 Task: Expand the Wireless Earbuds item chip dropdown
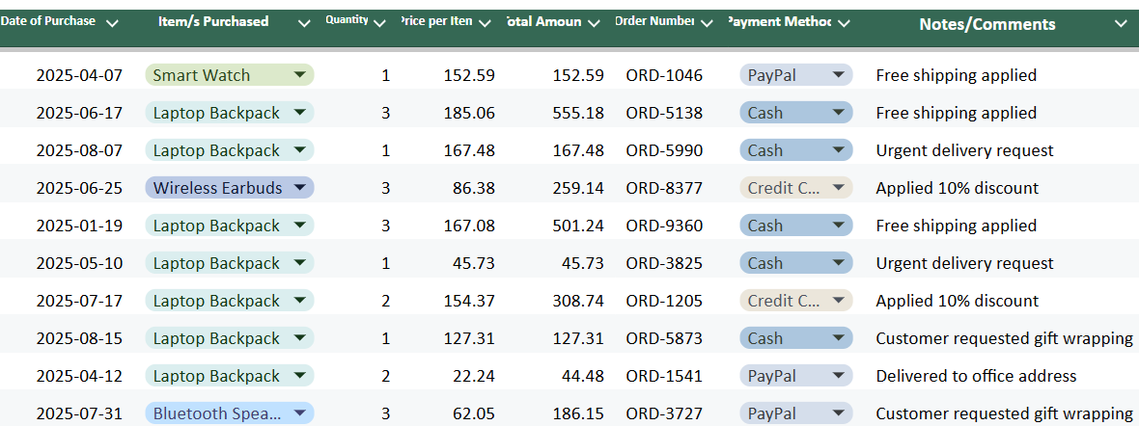[300, 188]
